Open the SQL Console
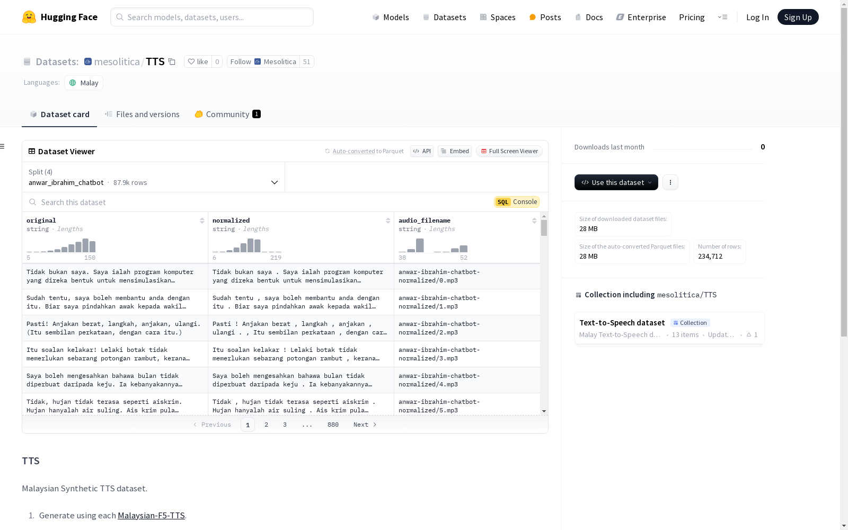The image size is (848, 530). (517, 202)
